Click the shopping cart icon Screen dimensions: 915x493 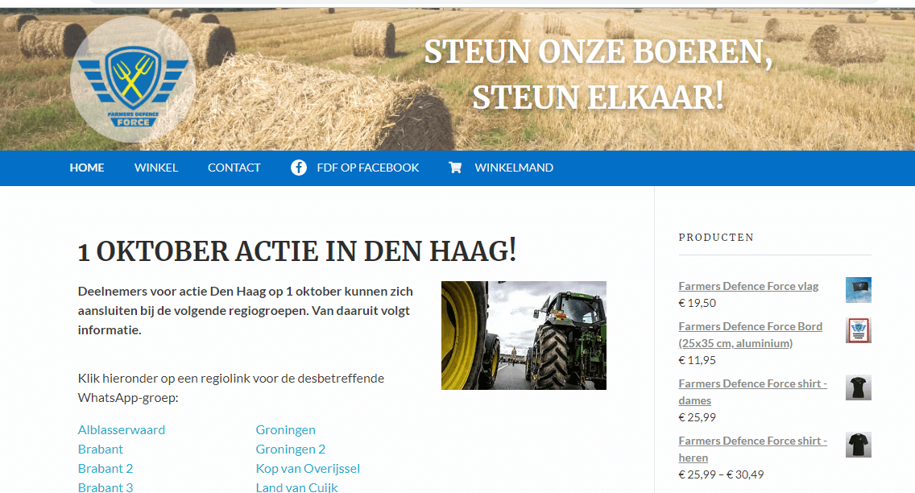(455, 168)
